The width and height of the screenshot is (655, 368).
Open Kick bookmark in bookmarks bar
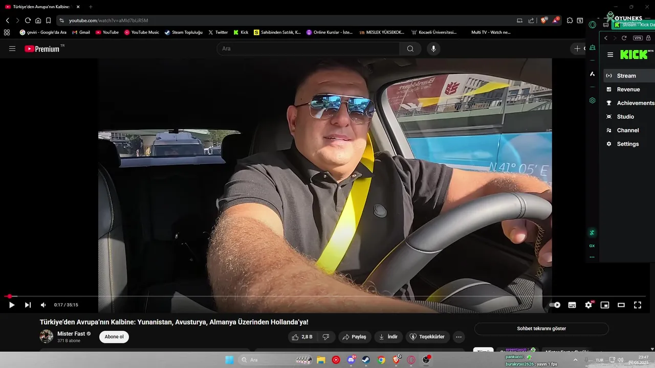[241, 32]
